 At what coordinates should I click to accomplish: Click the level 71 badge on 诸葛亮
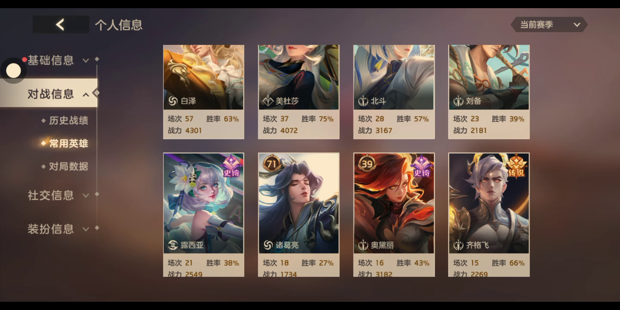click(271, 164)
